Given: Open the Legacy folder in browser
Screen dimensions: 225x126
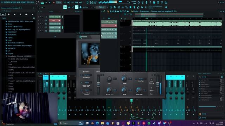Looking at the screenshot, I should [10, 37].
